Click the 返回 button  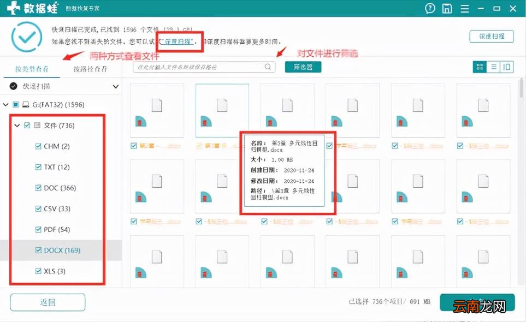pyautogui.click(x=48, y=302)
